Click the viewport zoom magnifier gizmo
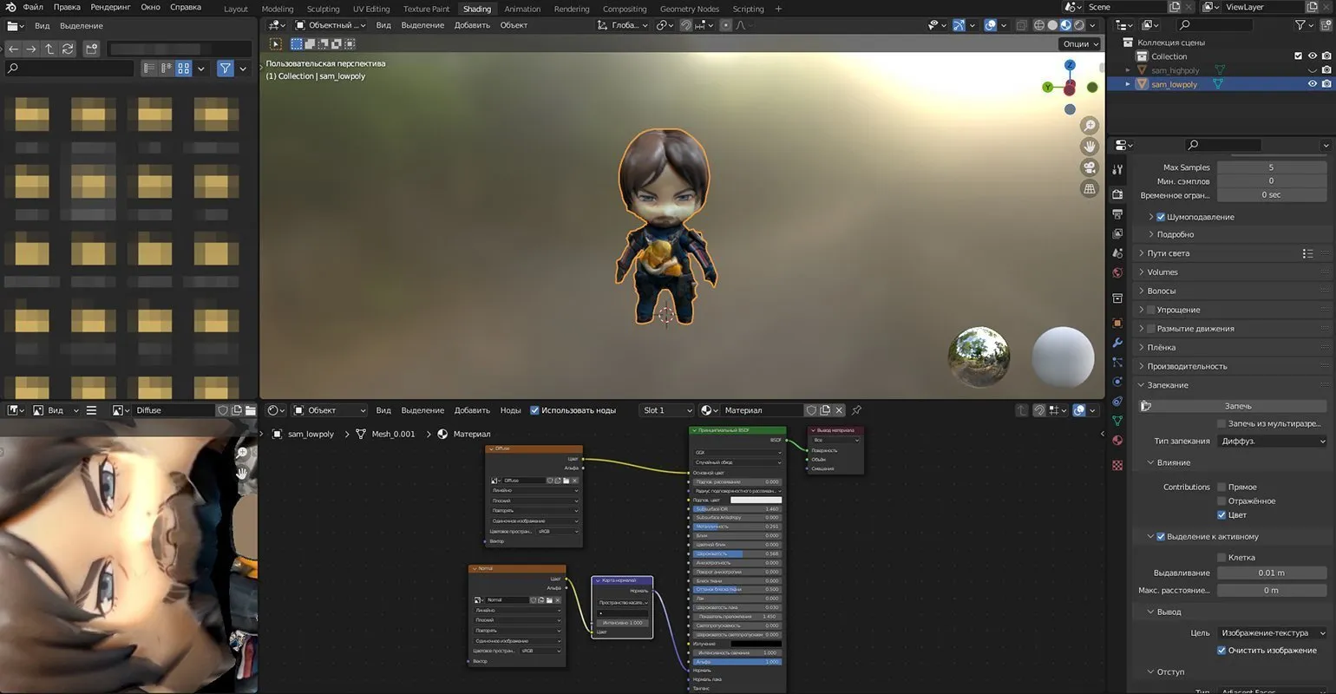Viewport: 1336px width, 694px height. (1090, 126)
